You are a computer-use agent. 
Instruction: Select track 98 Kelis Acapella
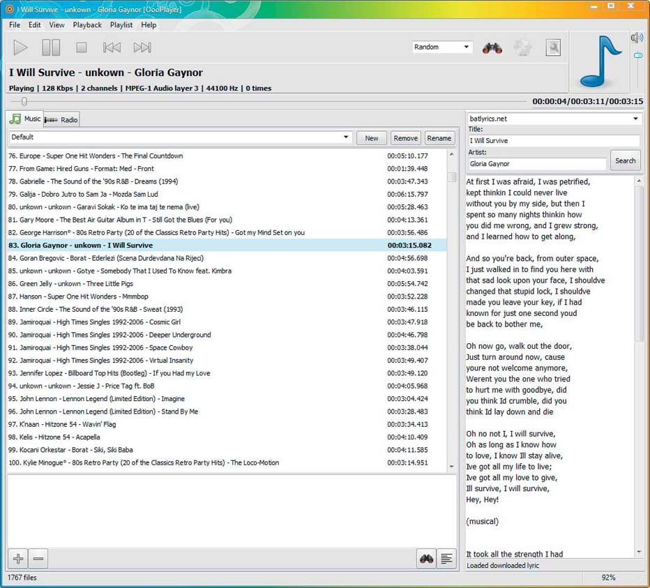coord(227,437)
